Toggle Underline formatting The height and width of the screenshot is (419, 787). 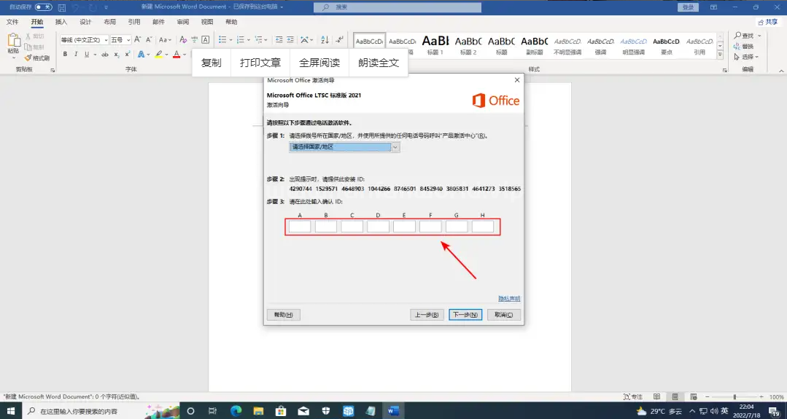[x=87, y=54]
